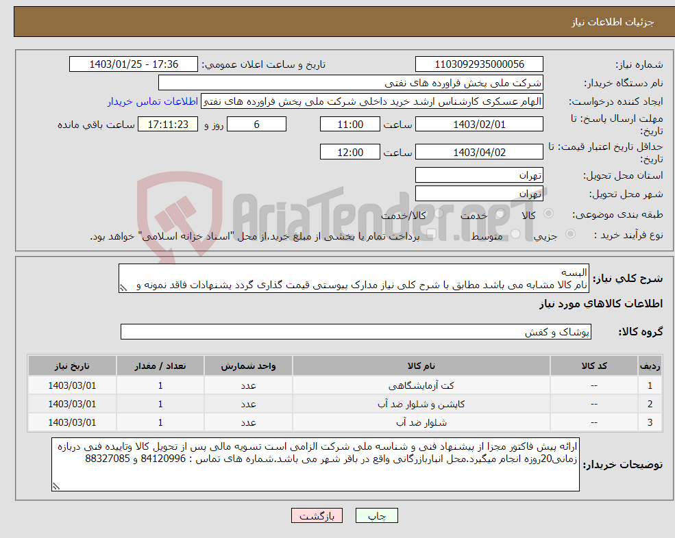Click the announcement date field 1403/01/25 - 17:36
This screenshot has width=675, height=538.
tap(134, 64)
